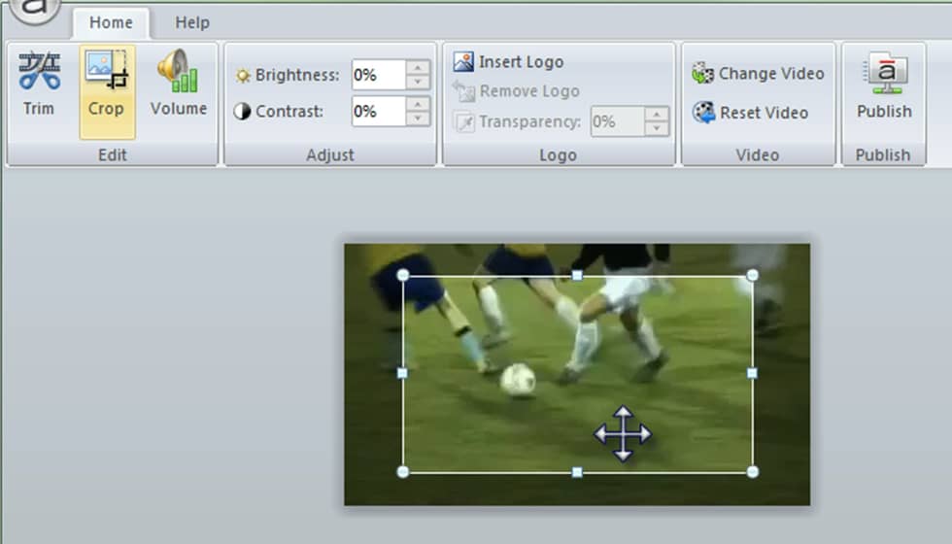The height and width of the screenshot is (544, 952).
Task: Click the Publish group label
Action: [x=883, y=154]
